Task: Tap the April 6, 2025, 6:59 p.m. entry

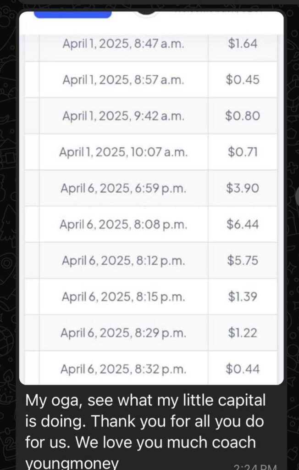Action: (x=123, y=189)
